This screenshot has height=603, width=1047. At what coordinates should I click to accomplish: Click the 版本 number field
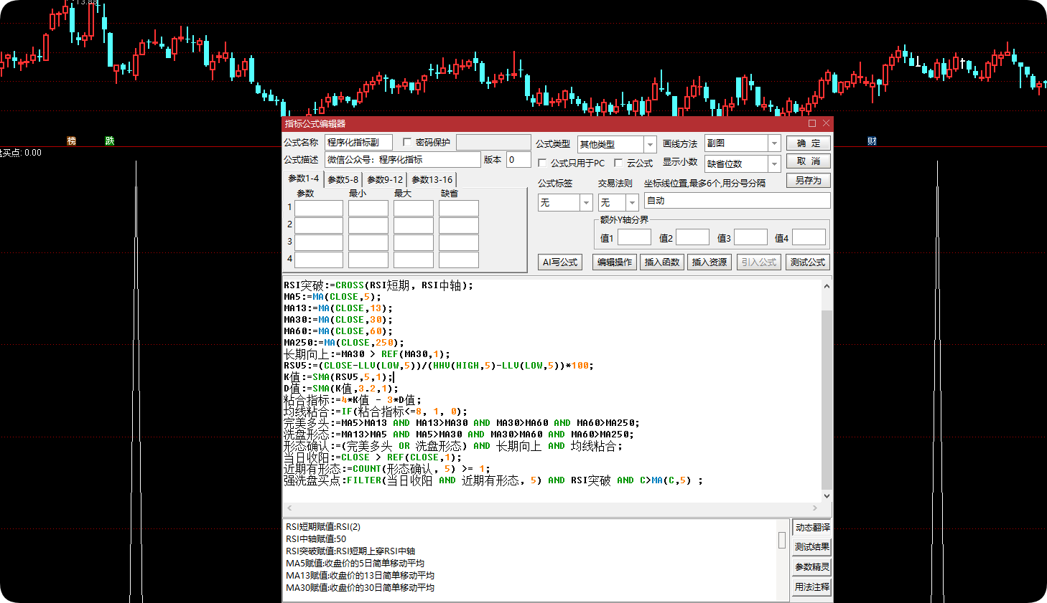(519, 159)
